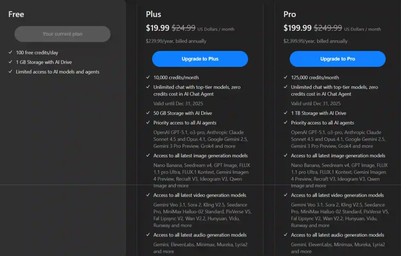Click the "Upgrade to Plus" button
Screen dimensions: 401x256
tap(200, 59)
